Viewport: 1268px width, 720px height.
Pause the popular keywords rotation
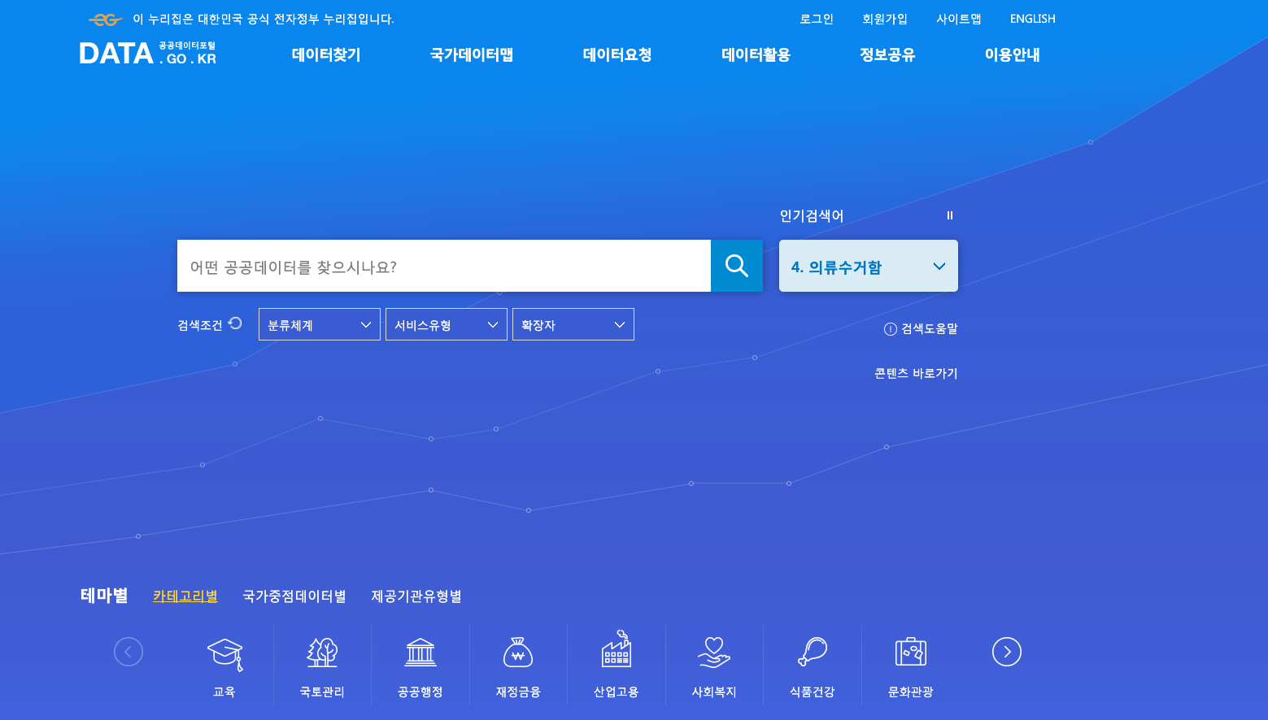coord(949,215)
